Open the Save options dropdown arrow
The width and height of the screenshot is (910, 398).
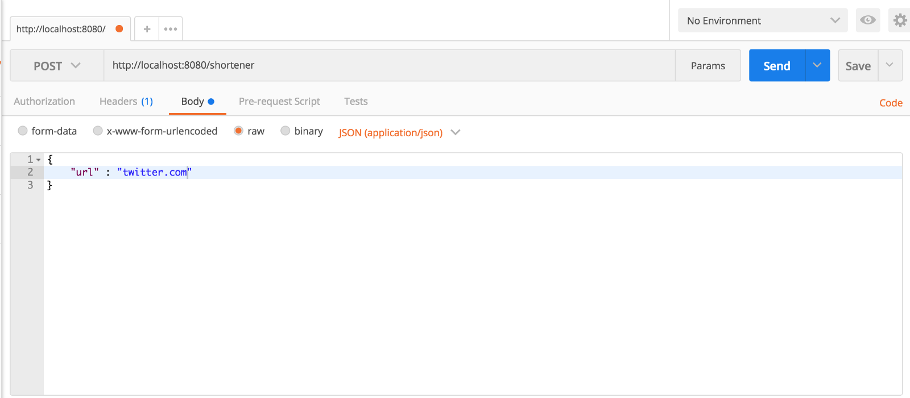pyautogui.click(x=890, y=65)
